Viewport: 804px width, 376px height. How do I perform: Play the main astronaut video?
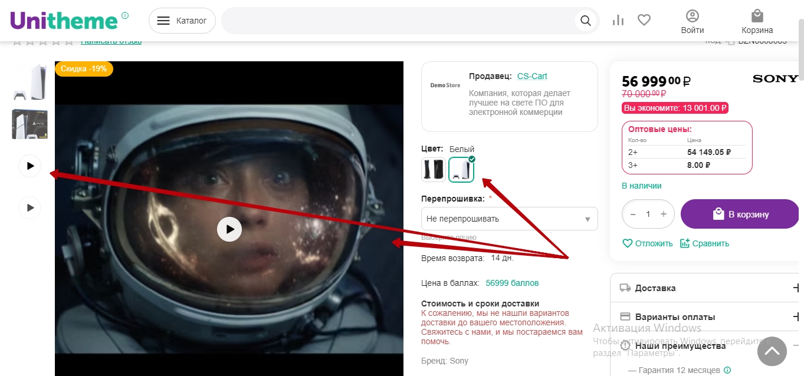click(x=229, y=229)
